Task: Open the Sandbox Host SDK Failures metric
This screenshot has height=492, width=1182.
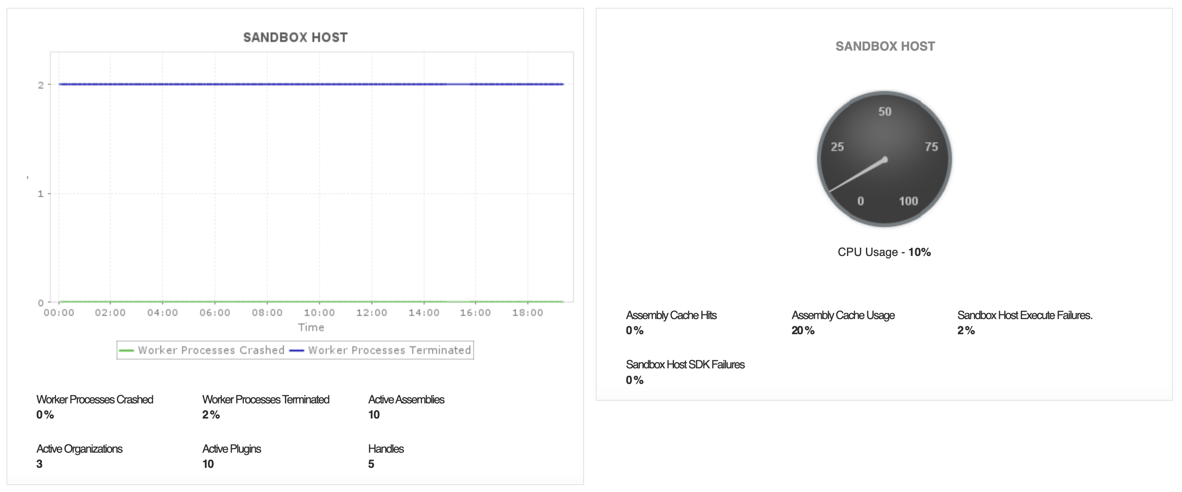Action: 685,364
